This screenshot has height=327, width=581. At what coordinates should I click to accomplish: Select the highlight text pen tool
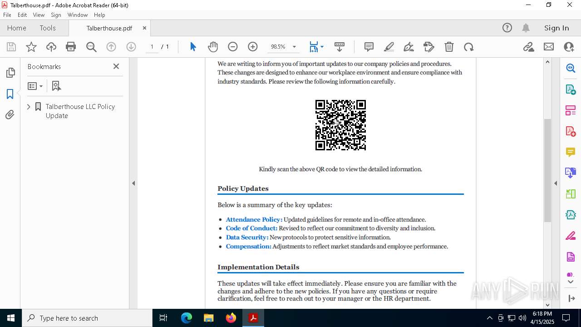point(389,47)
